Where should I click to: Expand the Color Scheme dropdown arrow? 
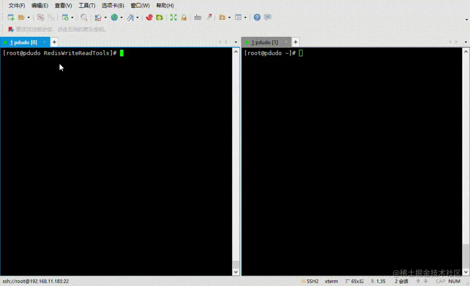pyautogui.click(x=105, y=18)
